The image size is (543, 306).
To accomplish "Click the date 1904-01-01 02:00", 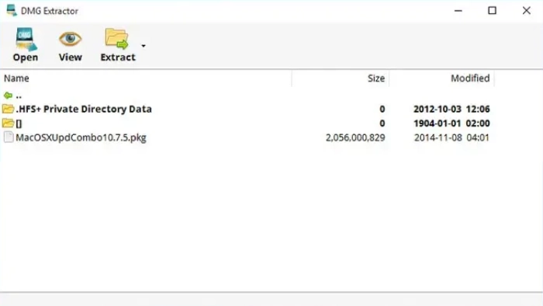I will pyautogui.click(x=451, y=123).
